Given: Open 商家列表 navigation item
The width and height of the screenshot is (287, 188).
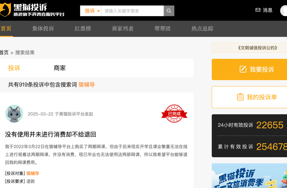Looking at the screenshot, I should coord(123,29).
